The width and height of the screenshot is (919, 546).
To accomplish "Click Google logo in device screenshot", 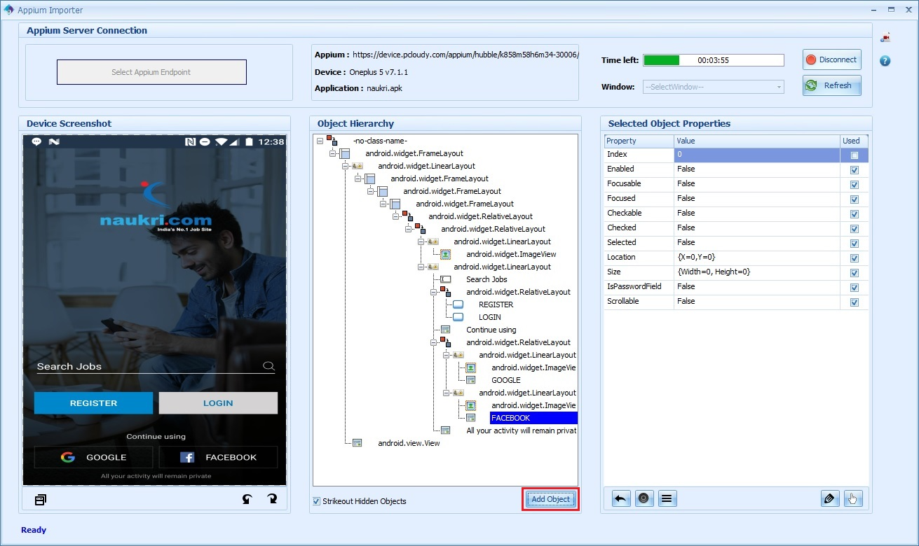I will (x=67, y=457).
